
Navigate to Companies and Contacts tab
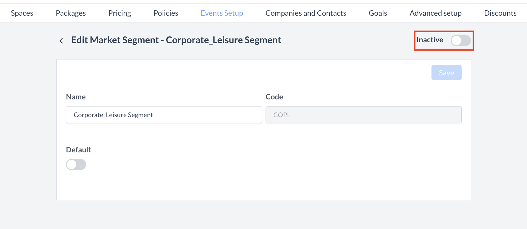[306, 13]
